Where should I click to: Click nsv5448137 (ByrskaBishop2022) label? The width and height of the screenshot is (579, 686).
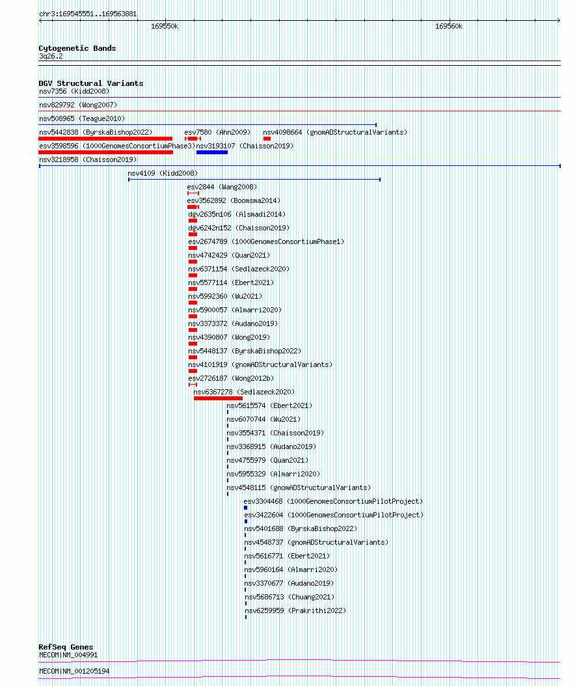(x=245, y=351)
